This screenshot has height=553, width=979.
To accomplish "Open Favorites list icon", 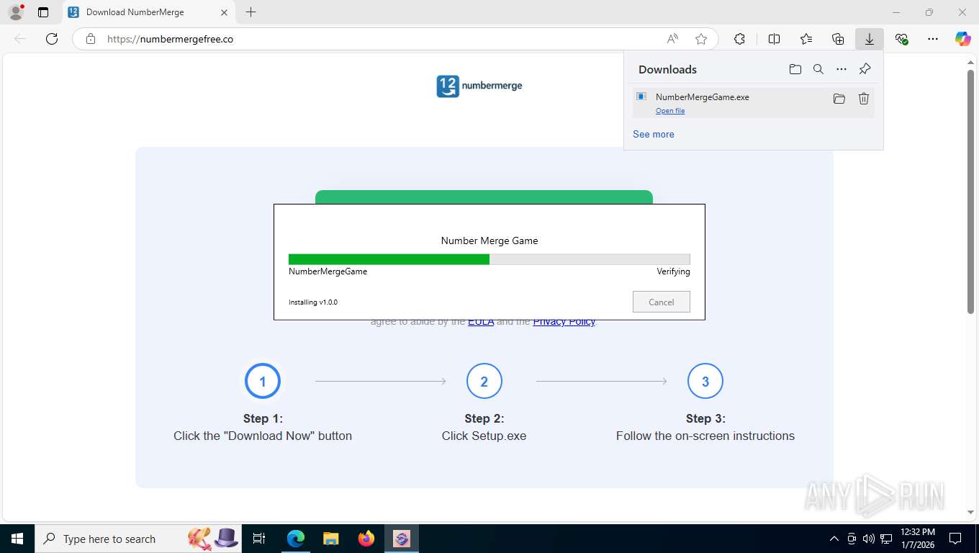I will (806, 39).
